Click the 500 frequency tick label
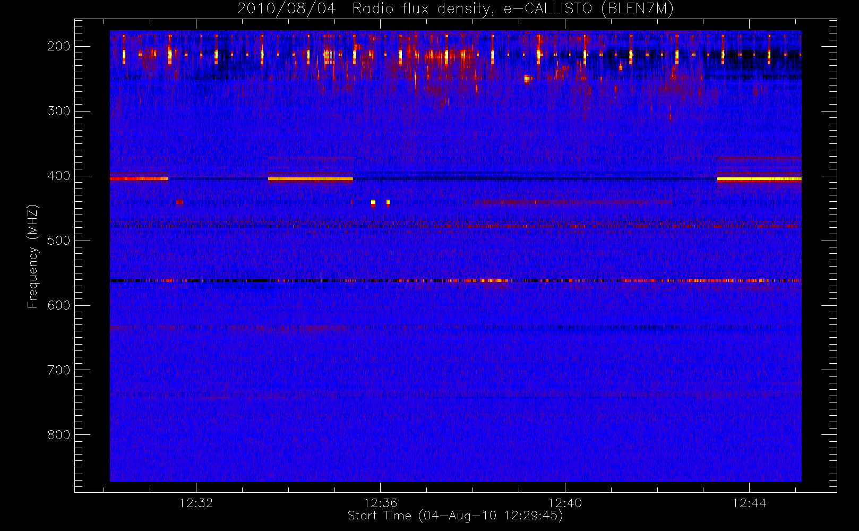Screen dimensions: 859x531 point(59,241)
